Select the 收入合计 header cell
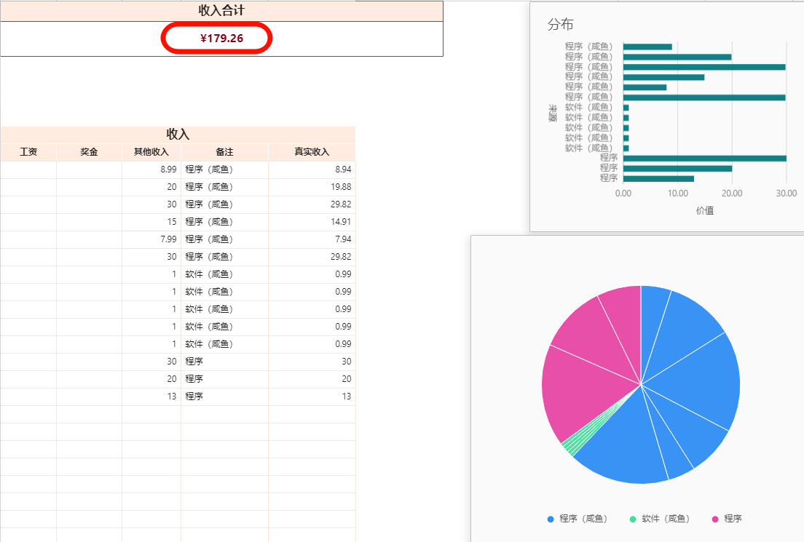Viewport: 804px width, 542px height. coord(221,11)
